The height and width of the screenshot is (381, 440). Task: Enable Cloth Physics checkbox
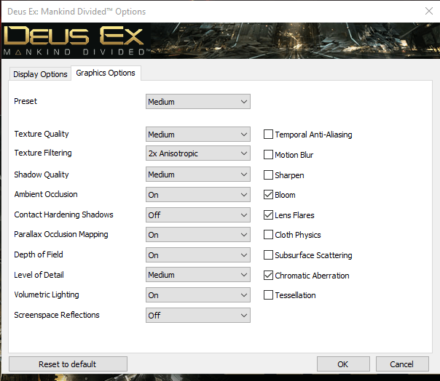(269, 235)
